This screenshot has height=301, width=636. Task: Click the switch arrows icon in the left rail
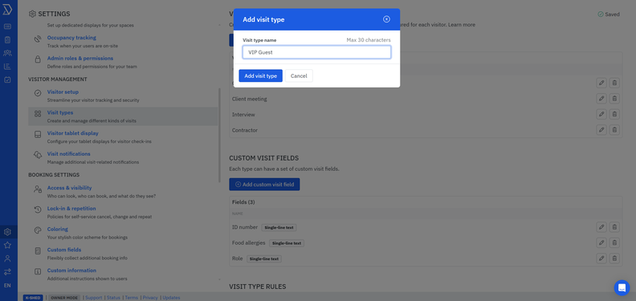pyautogui.click(x=7, y=272)
